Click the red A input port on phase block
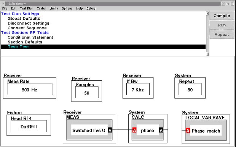The width and height of the screenshot is (236, 147). pyautogui.click(x=134, y=130)
